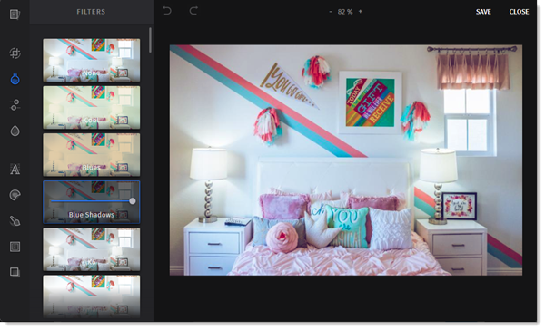545x330 pixels.
Task: Click the library icon at top left
Action: (x=15, y=15)
